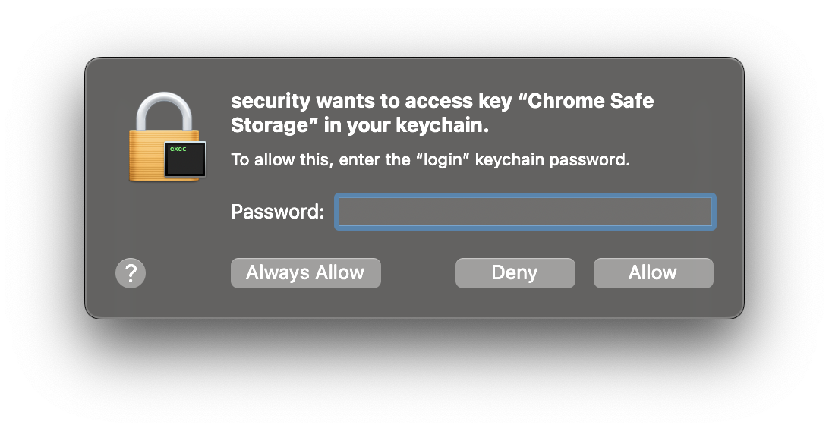Image resolution: width=829 pixels, height=431 pixels.
Task: Click the green "exec" text on the badge
Action: tap(178, 149)
